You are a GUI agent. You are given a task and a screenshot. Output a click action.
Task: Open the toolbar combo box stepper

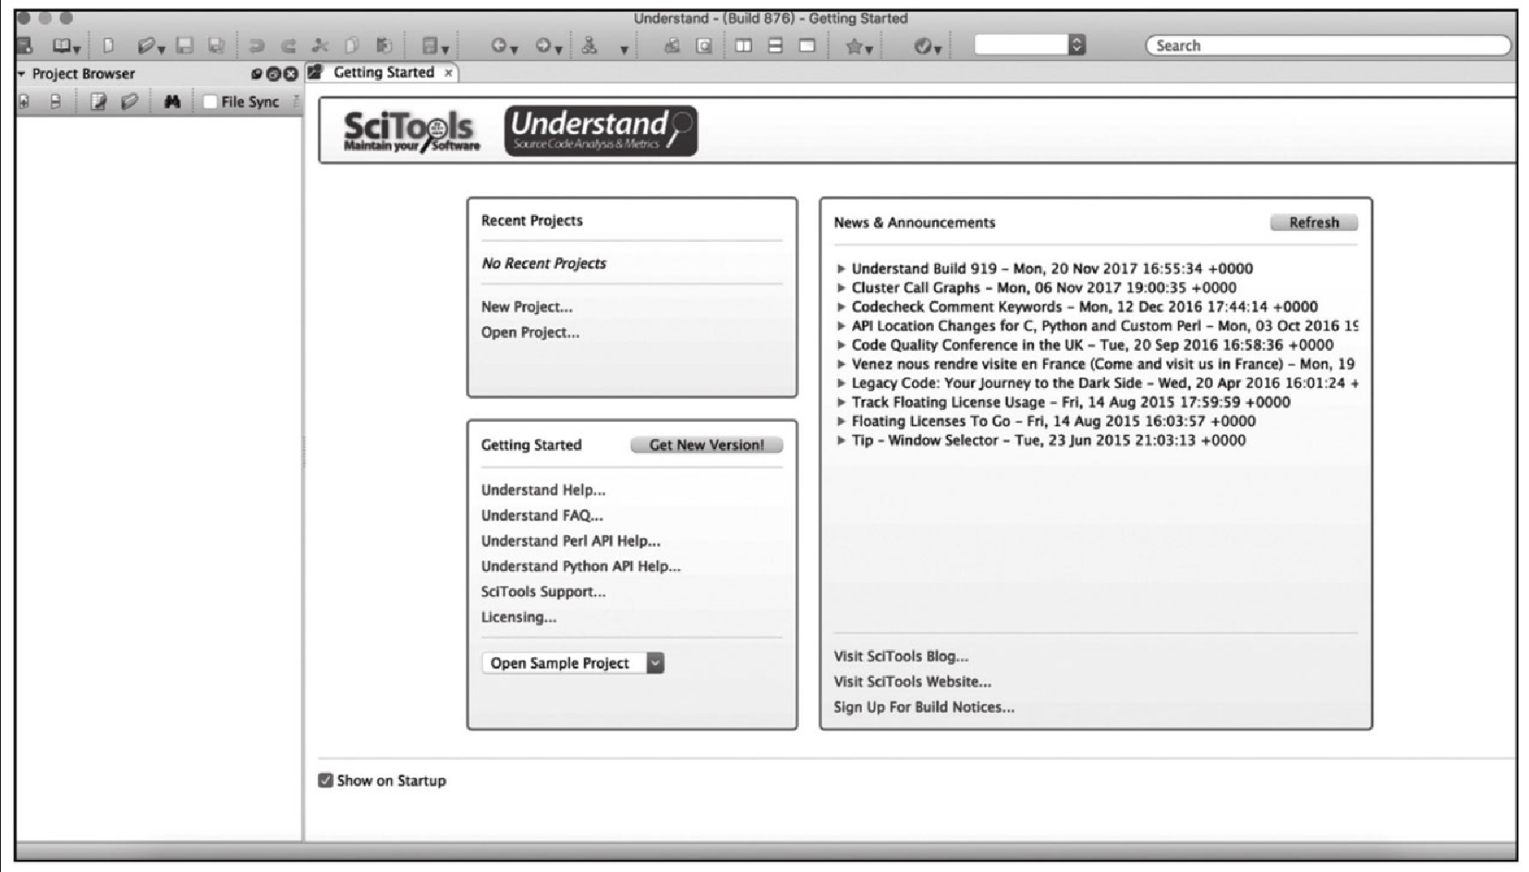(x=1077, y=45)
